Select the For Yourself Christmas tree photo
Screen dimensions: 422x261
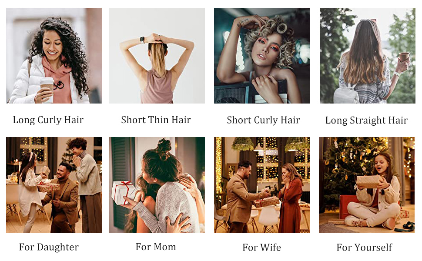(367, 185)
